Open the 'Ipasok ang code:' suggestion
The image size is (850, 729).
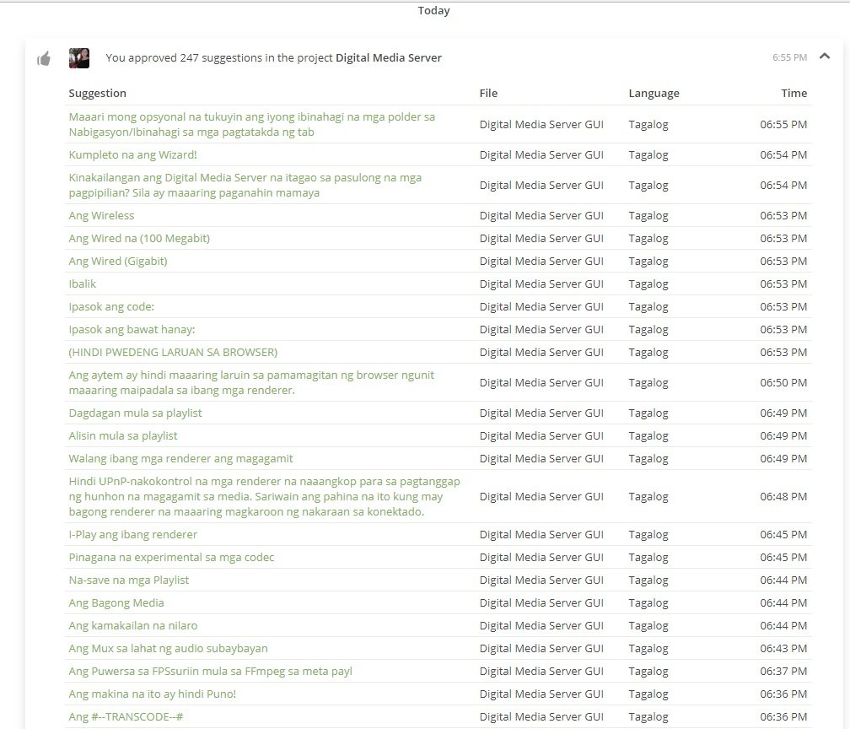coord(111,307)
